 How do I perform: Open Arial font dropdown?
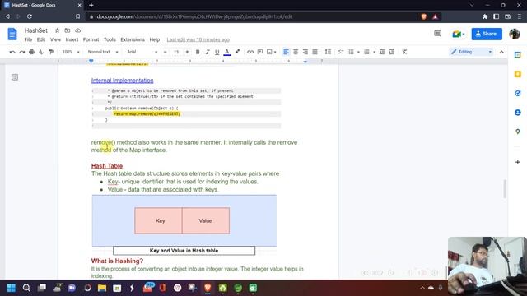click(142, 52)
